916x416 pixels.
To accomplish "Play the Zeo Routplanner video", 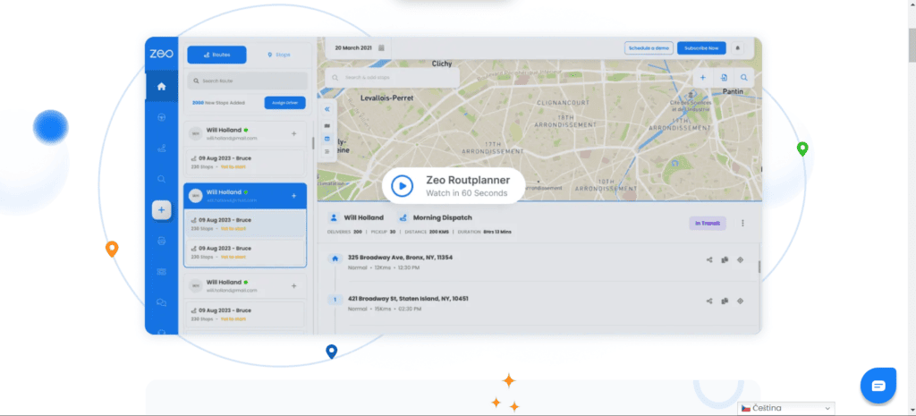I will coord(402,186).
